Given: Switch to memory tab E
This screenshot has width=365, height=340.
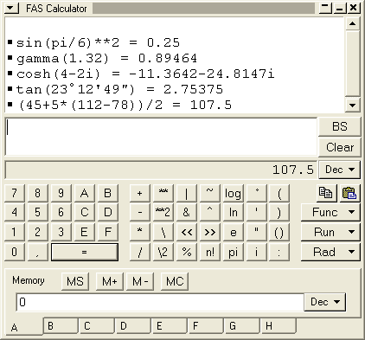Looking at the screenshot, I should [x=170, y=326].
